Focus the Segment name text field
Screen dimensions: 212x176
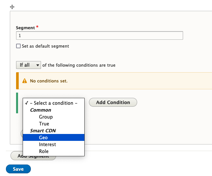99,35
